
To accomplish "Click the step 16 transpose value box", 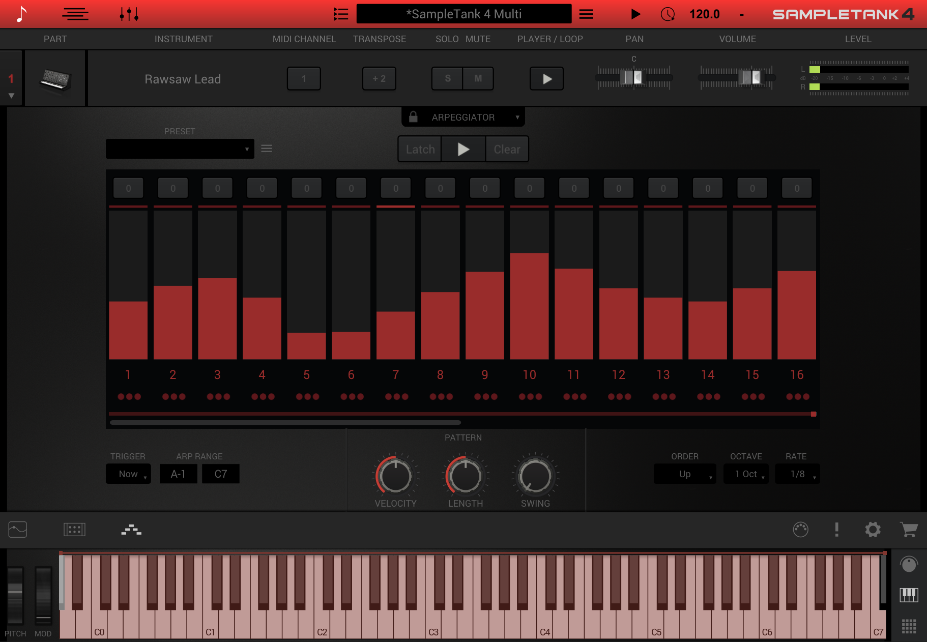I will [797, 188].
